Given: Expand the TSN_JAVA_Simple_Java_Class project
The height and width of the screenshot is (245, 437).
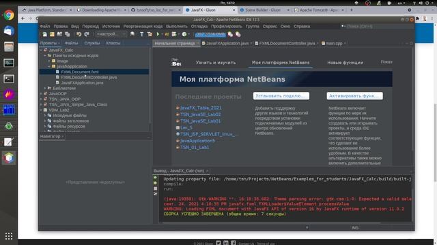Looking at the screenshot, I should point(41,105).
